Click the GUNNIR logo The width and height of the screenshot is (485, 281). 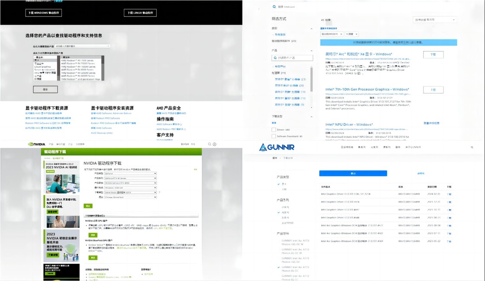277,147
